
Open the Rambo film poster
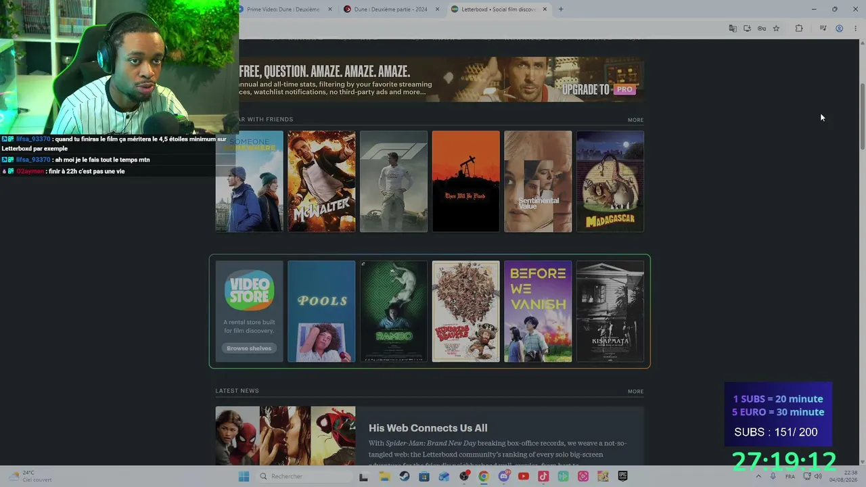[394, 311]
